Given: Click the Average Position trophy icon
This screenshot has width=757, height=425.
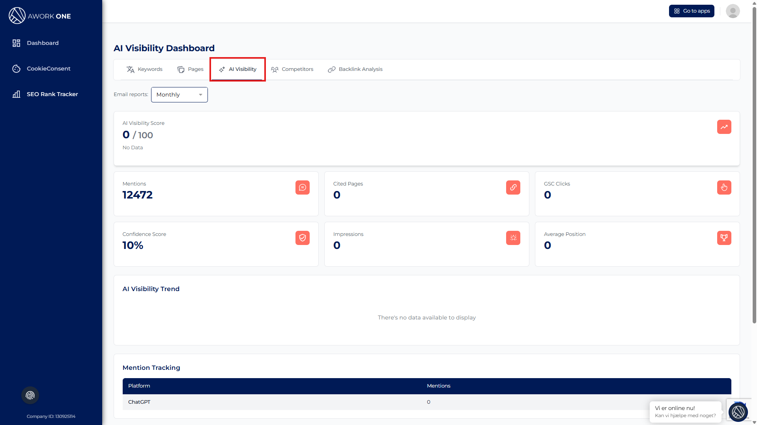Looking at the screenshot, I should click(724, 238).
